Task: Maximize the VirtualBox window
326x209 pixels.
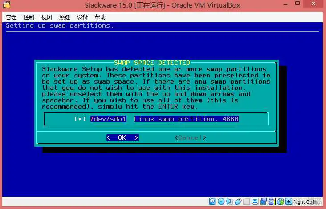Action: click(298, 4)
